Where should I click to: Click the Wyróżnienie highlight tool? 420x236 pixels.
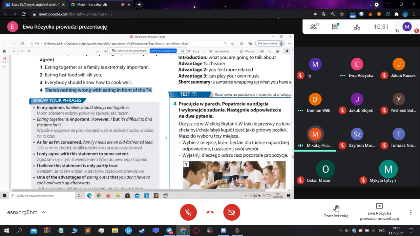click(x=220, y=51)
